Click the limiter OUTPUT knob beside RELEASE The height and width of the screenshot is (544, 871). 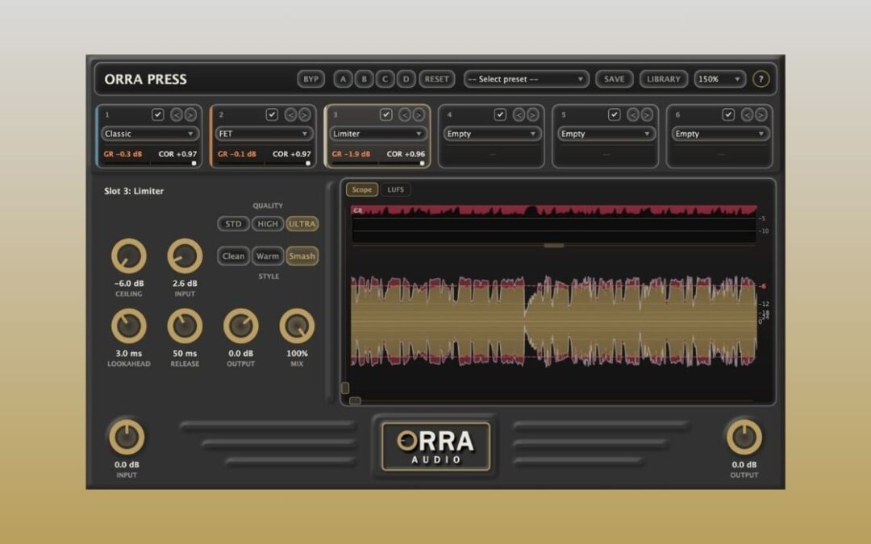[x=241, y=326]
